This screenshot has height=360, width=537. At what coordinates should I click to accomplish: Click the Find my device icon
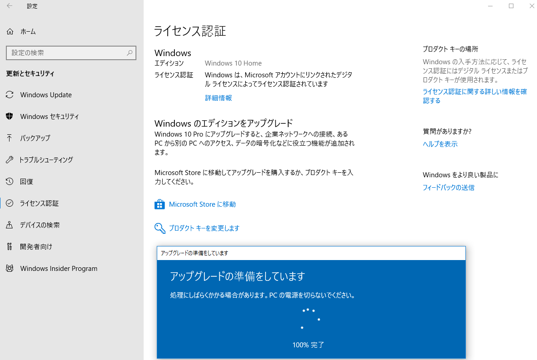[x=10, y=225]
